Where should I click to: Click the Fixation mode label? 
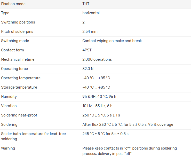click(x=13, y=4)
